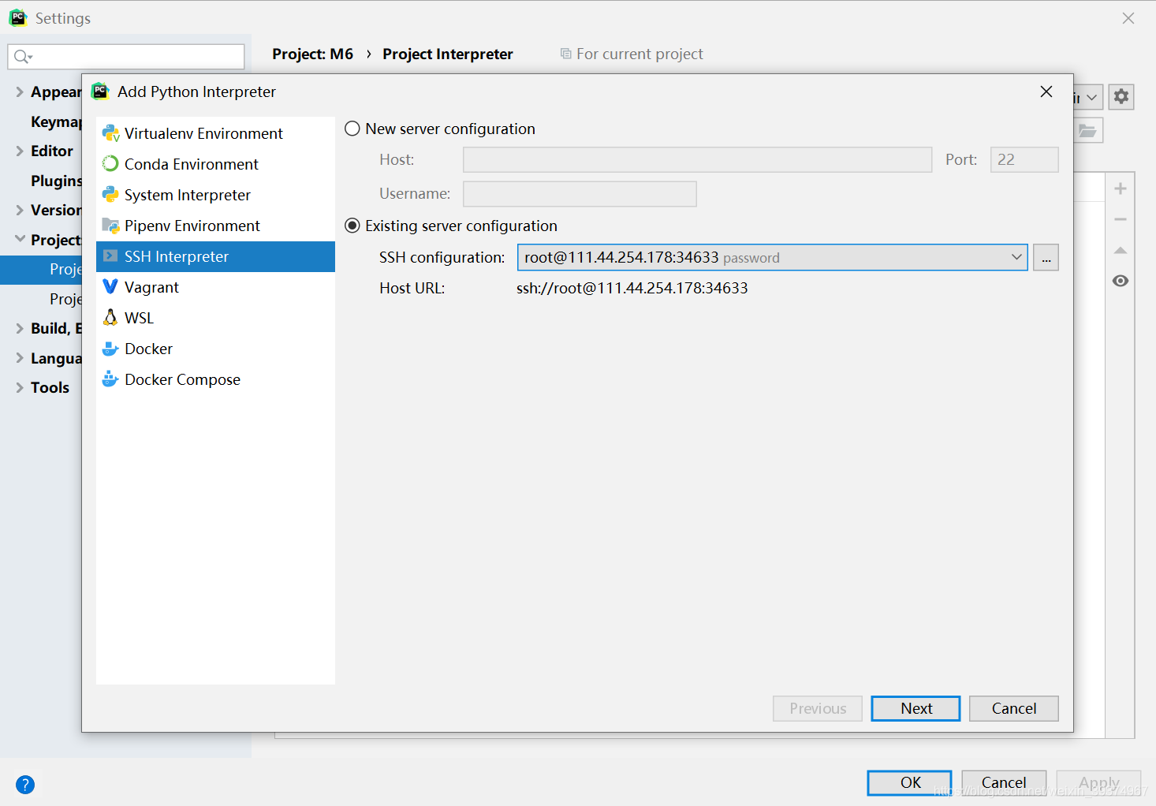
Task: Click the Port input field
Action: point(1024,159)
